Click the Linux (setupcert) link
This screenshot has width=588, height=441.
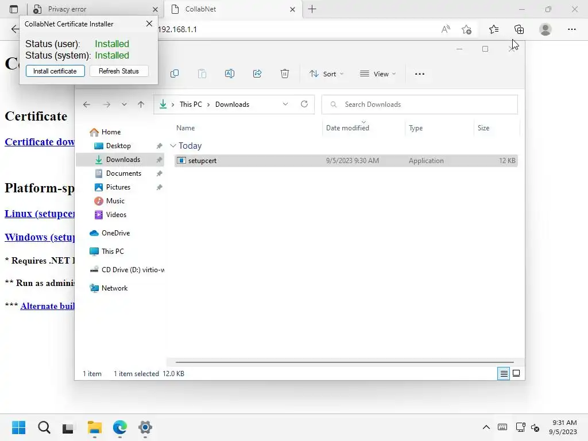click(x=40, y=214)
